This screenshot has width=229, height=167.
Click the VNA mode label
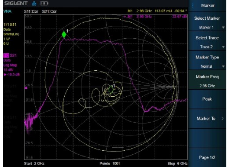(7, 11)
